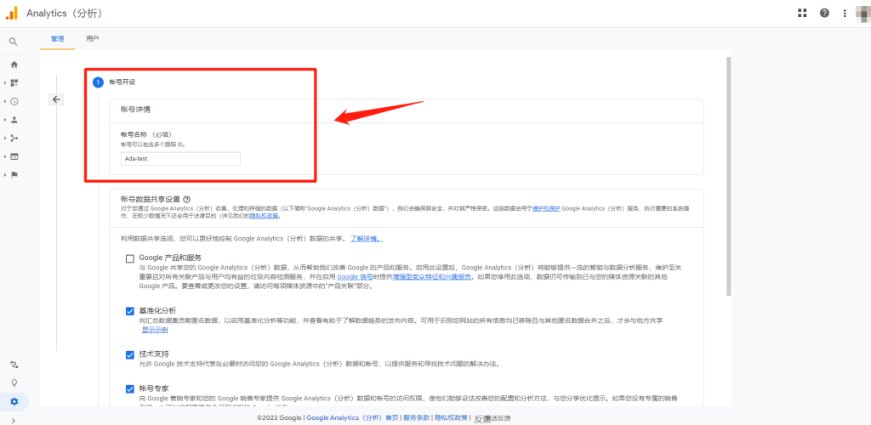This screenshot has height=425, width=871.
Task: Expand the Acquisition section arrow
Action: [x=5, y=138]
